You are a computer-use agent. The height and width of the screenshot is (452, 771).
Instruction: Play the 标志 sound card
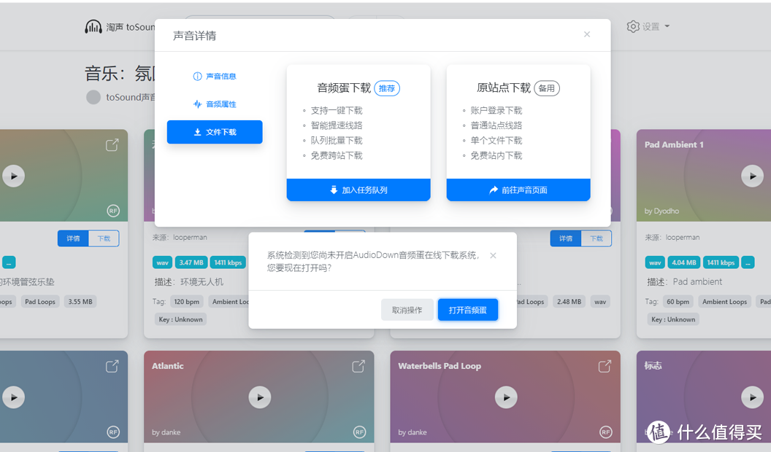752,397
